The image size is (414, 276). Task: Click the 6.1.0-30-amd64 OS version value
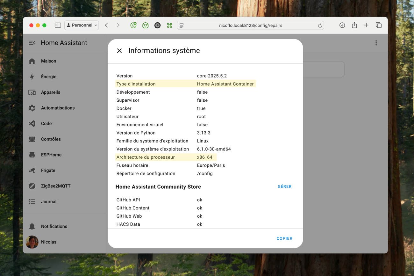(214, 149)
